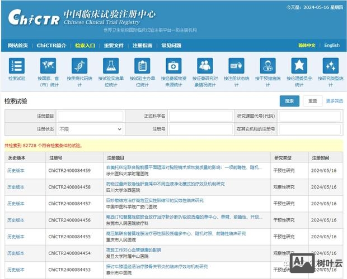Open trial title link from 徐州医科大学附属医院
Image resolution: width=347 pixels, height=279 pixels.
184,167
